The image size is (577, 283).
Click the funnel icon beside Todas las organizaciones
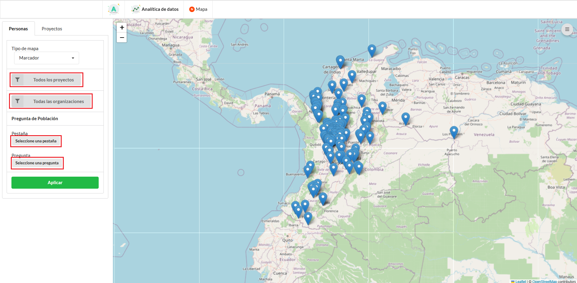click(x=17, y=102)
